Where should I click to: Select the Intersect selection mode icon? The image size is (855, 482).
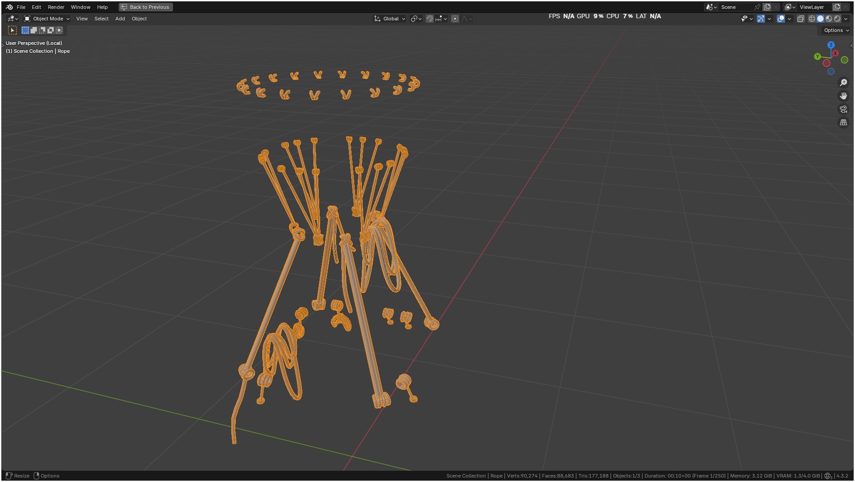point(59,30)
